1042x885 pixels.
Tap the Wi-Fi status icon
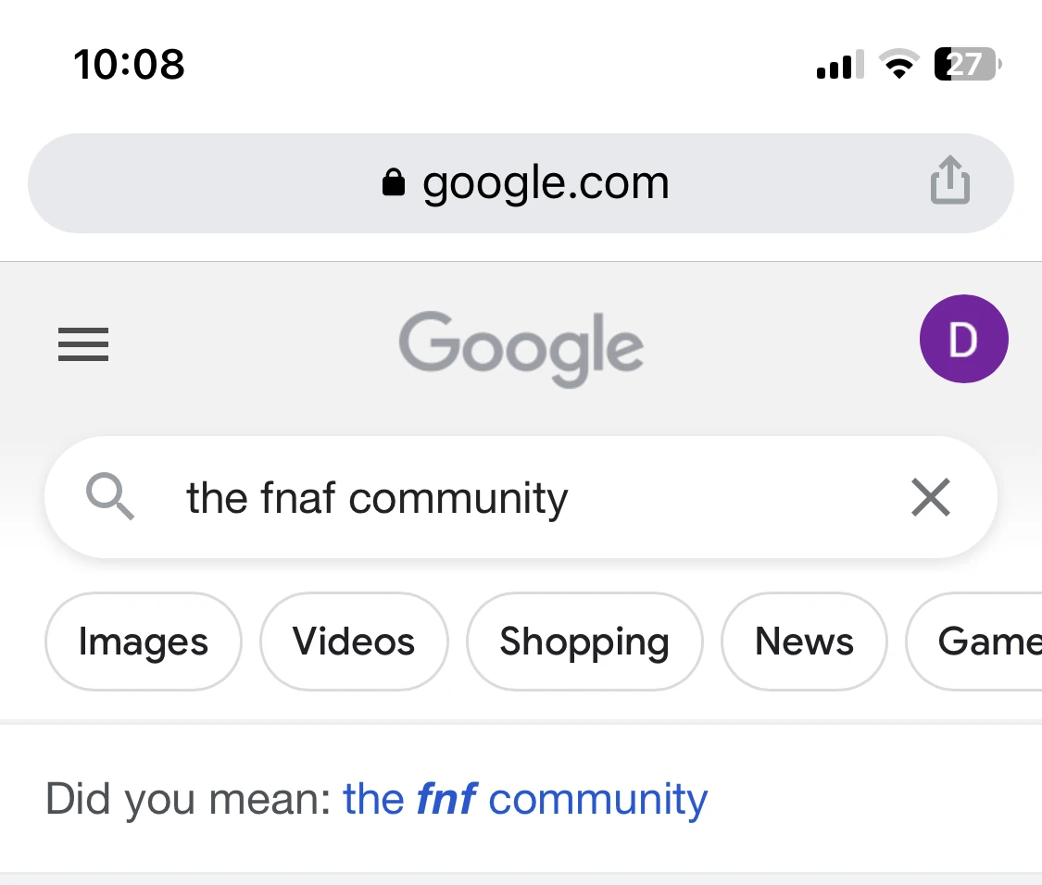coord(897,65)
